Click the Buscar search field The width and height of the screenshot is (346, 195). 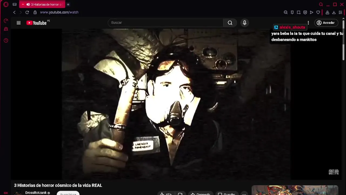[165, 22]
